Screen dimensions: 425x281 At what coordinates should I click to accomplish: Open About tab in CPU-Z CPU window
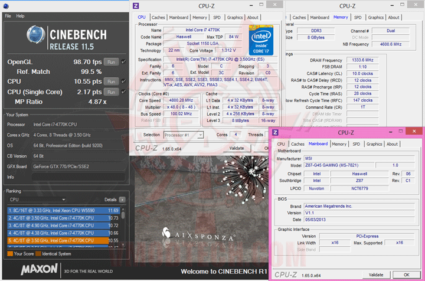coord(253,17)
